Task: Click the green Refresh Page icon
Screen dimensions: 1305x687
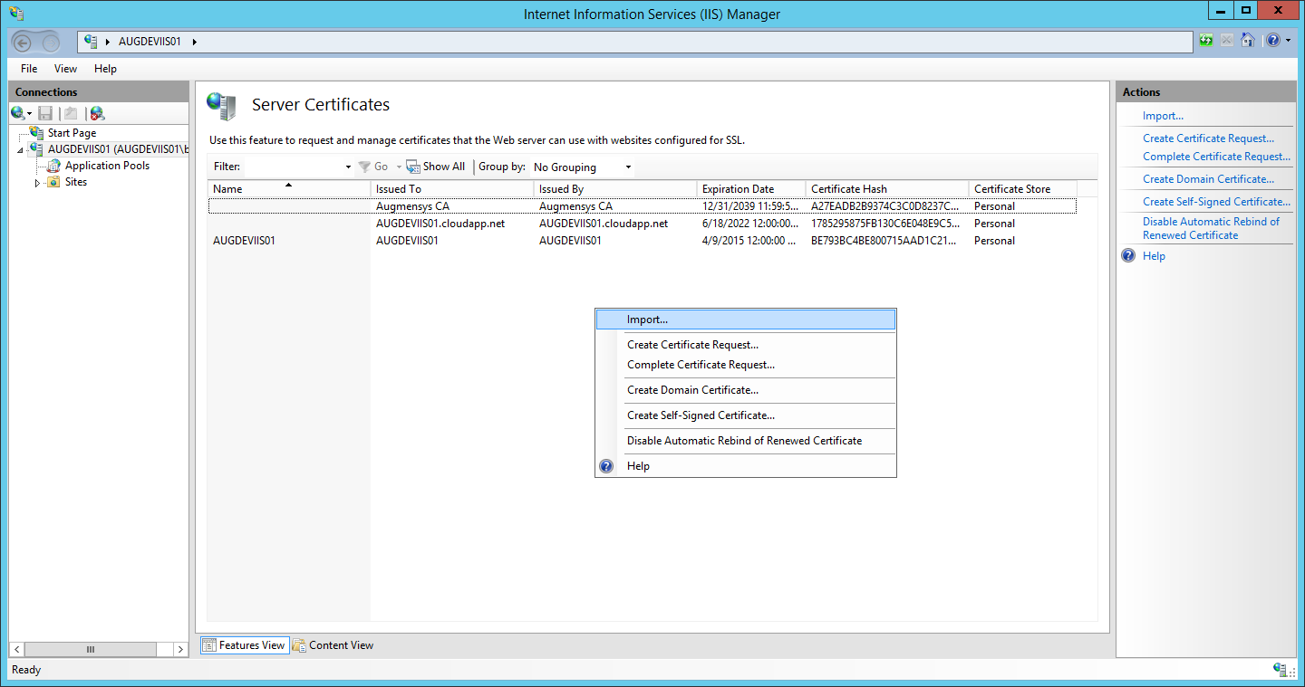Action: click(x=1205, y=41)
